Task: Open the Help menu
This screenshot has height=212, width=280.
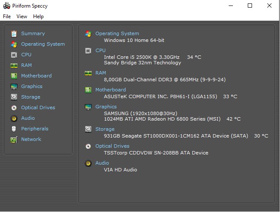Action: tap(38, 17)
